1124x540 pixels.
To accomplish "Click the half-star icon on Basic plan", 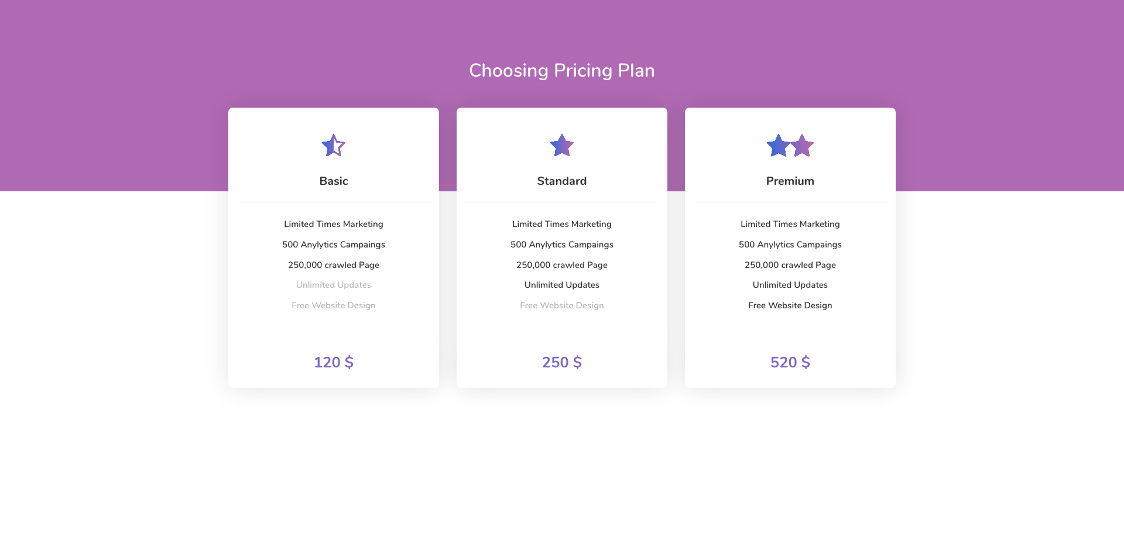I will pyautogui.click(x=334, y=146).
